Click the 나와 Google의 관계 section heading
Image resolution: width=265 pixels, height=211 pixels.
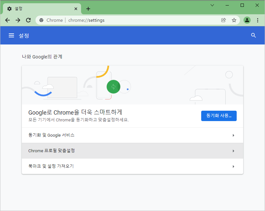(42, 56)
